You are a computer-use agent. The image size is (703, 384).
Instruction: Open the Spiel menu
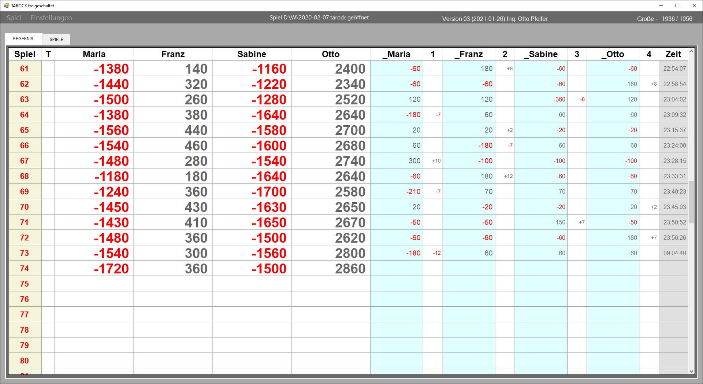[x=14, y=18]
